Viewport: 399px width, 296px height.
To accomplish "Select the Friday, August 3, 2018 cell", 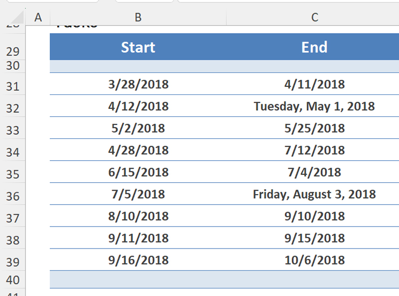I will point(314,194).
